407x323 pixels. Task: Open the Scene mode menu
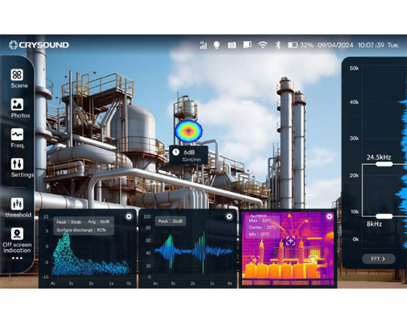click(x=17, y=78)
